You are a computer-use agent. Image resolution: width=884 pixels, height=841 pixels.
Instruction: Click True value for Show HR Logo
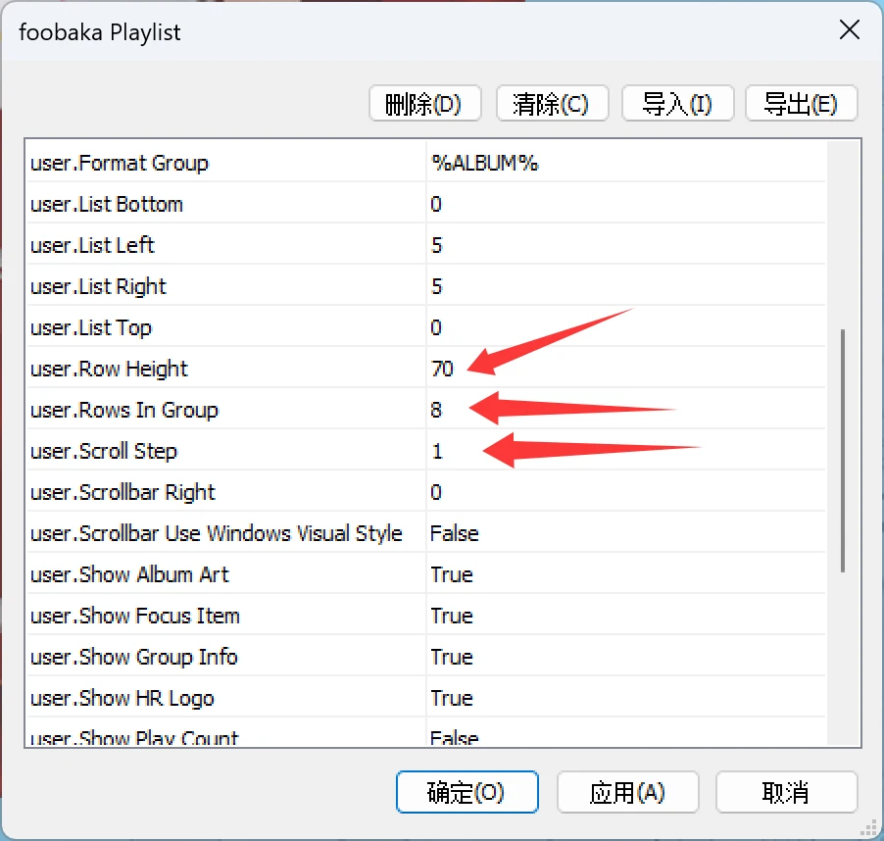click(452, 698)
